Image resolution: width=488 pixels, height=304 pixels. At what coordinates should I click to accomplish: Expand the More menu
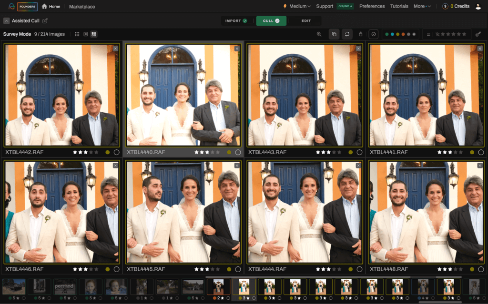(422, 6)
